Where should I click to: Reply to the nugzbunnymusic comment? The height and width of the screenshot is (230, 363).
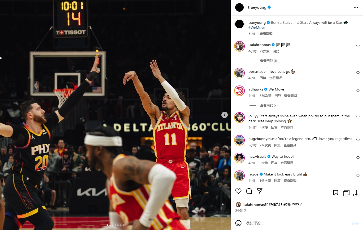tap(277, 145)
